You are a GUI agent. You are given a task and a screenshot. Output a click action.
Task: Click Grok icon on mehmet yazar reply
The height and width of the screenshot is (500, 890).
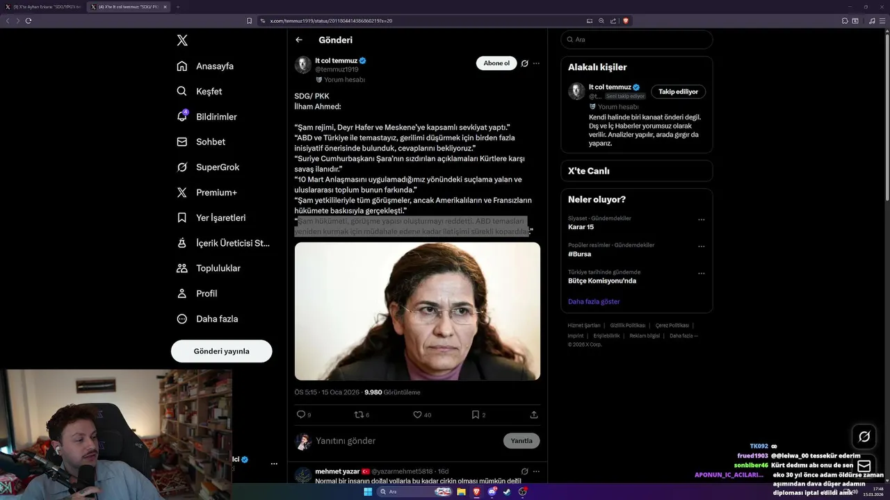pyautogui.click(x=525, y=472)
